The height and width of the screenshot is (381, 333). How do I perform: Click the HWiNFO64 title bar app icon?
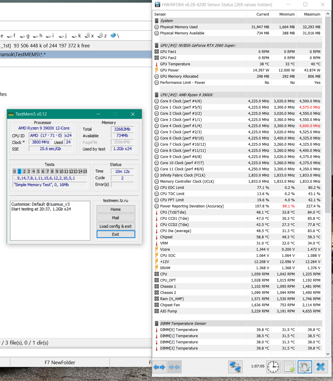pyautogui.click(x=158, y=4)
